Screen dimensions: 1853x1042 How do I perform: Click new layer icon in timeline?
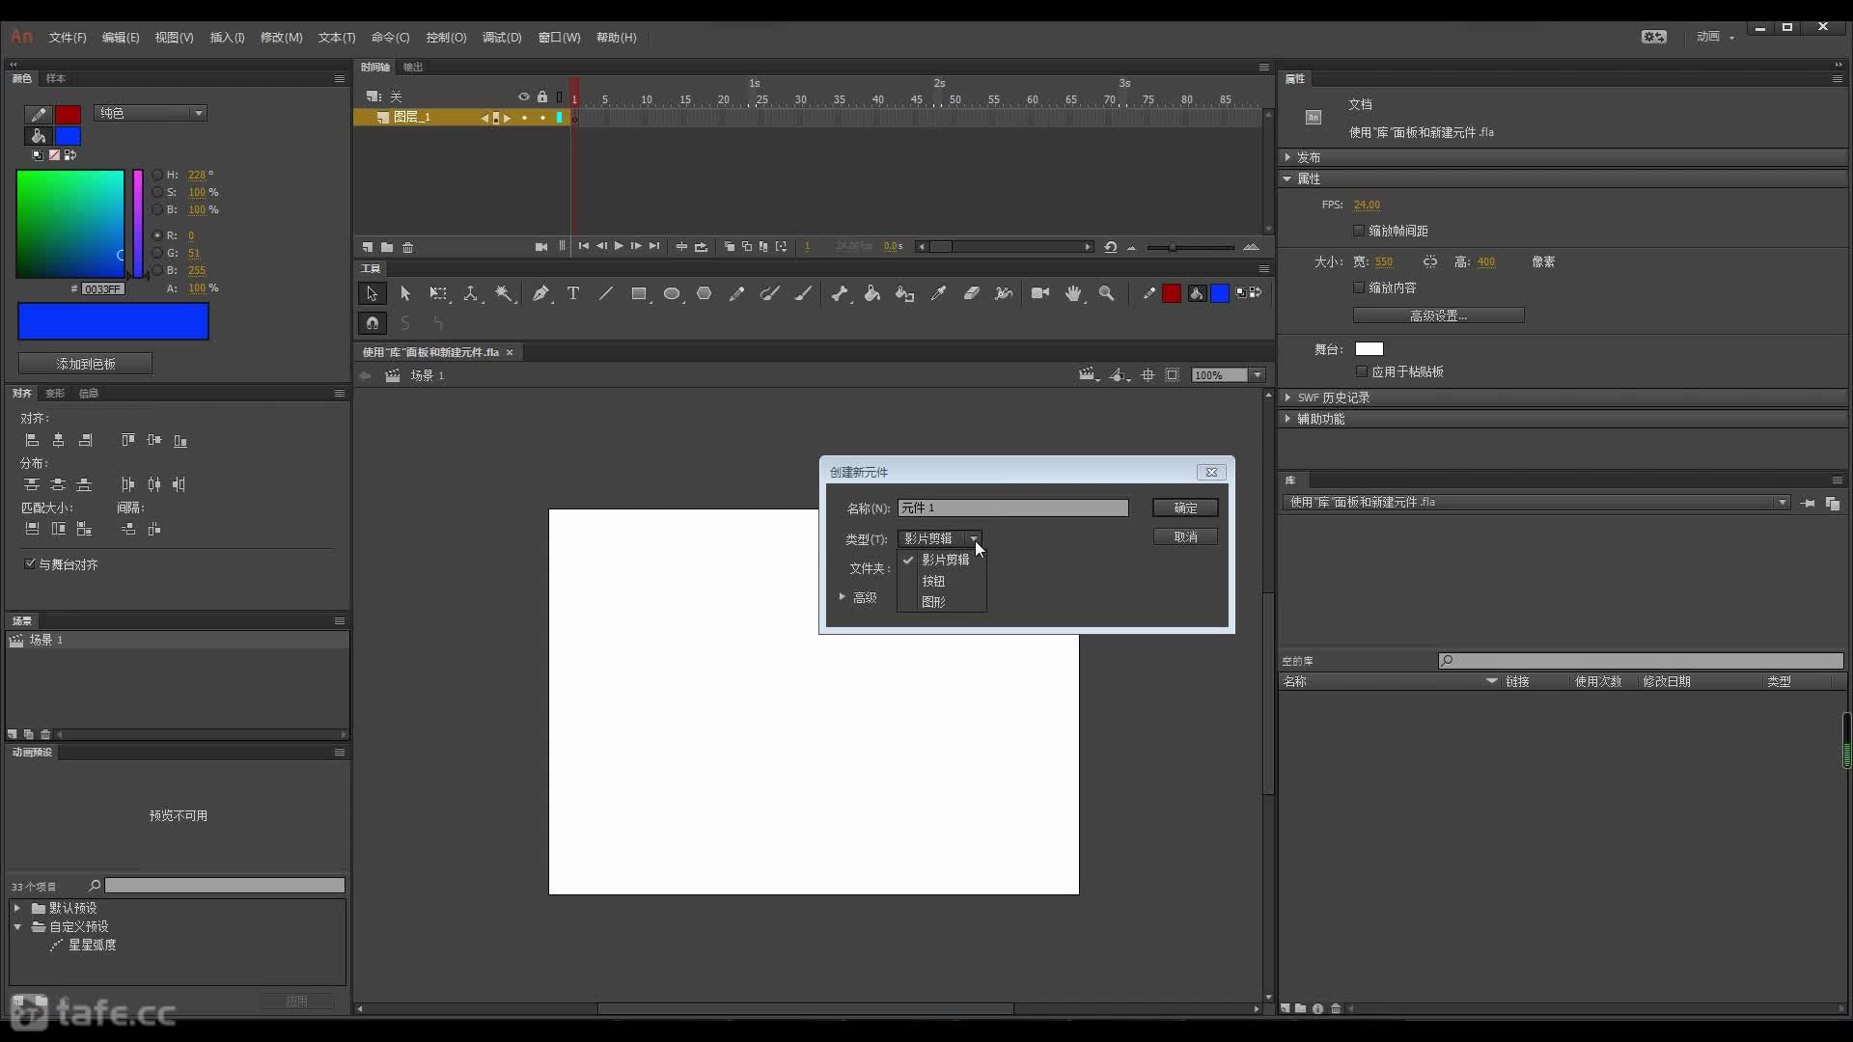(368, 247)
